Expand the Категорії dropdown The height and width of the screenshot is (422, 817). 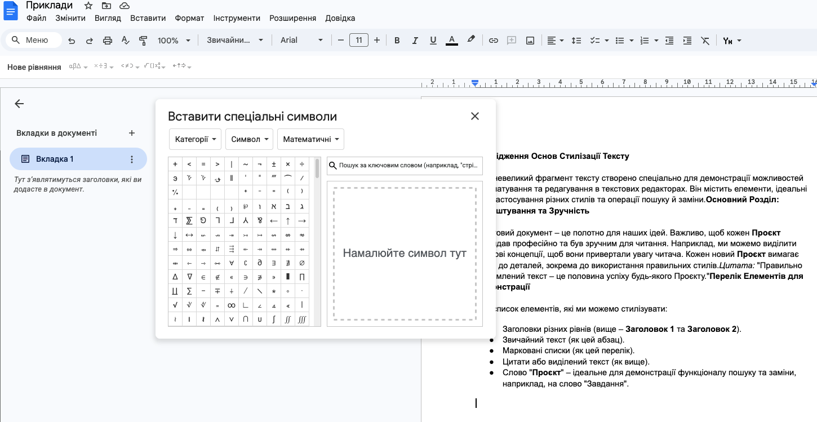pos(196,139)
